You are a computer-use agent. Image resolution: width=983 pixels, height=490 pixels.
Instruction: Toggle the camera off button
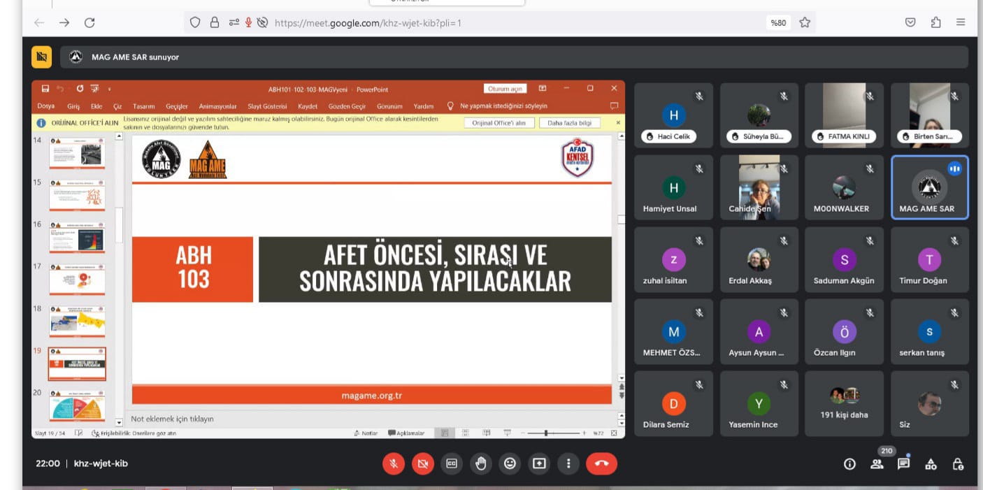pyautogui.click(x=422, y=463)
